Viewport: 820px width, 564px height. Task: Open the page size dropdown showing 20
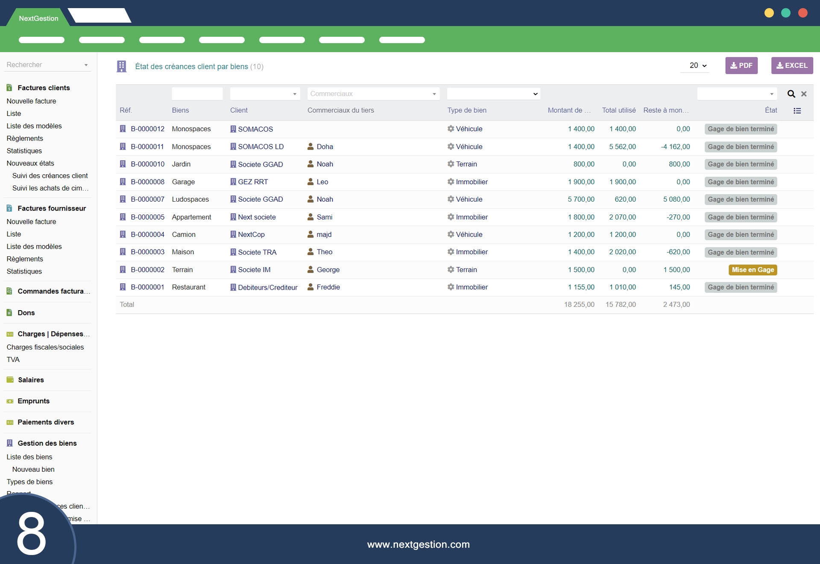tap(698, 65)
